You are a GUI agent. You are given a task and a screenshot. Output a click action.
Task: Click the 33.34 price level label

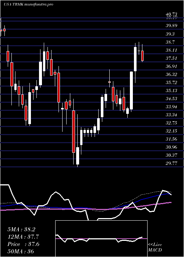point(171,115)
